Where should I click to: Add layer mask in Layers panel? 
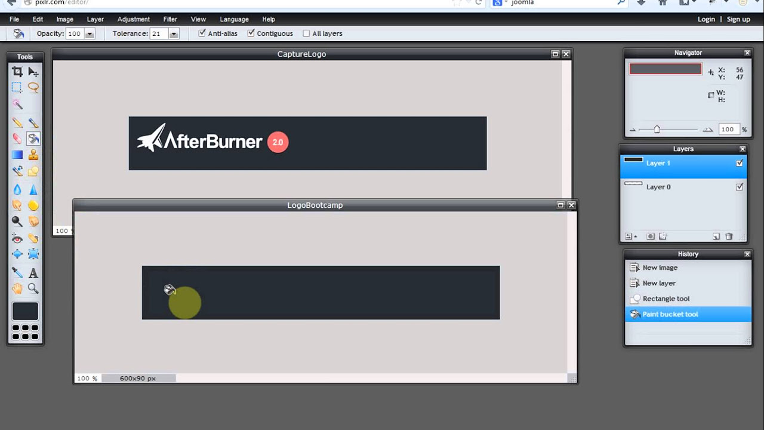(651, 236)
